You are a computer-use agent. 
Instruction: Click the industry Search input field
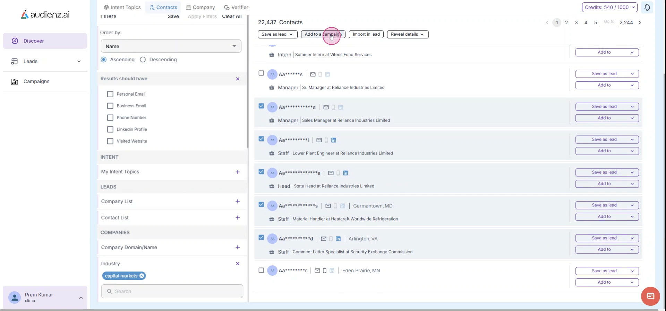[172, 291]
